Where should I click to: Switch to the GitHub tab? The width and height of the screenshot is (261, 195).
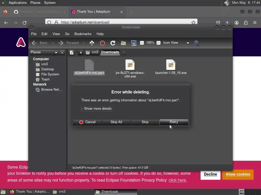(40, 12)
